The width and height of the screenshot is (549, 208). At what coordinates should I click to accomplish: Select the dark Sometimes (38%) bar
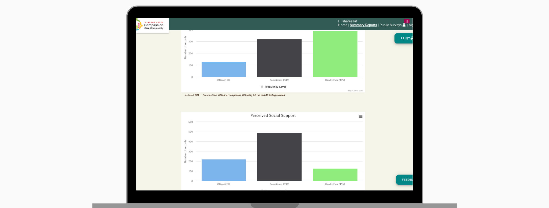[x=279, y=58]
